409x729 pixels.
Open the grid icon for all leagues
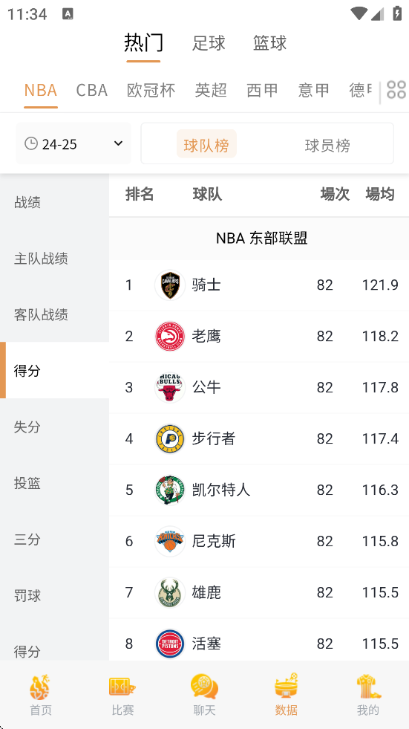click(x=396, y=90)
